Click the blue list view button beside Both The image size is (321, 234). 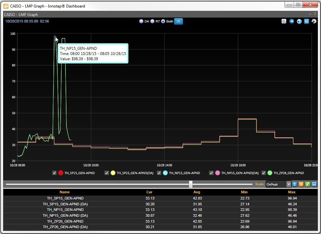tap(178, 21)
